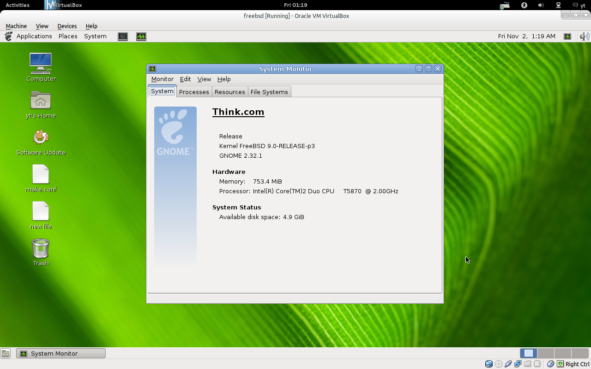This screenshot has height=369, width=591.
Task: Open the host volume icon in top bar
Action: pos(541,5)
